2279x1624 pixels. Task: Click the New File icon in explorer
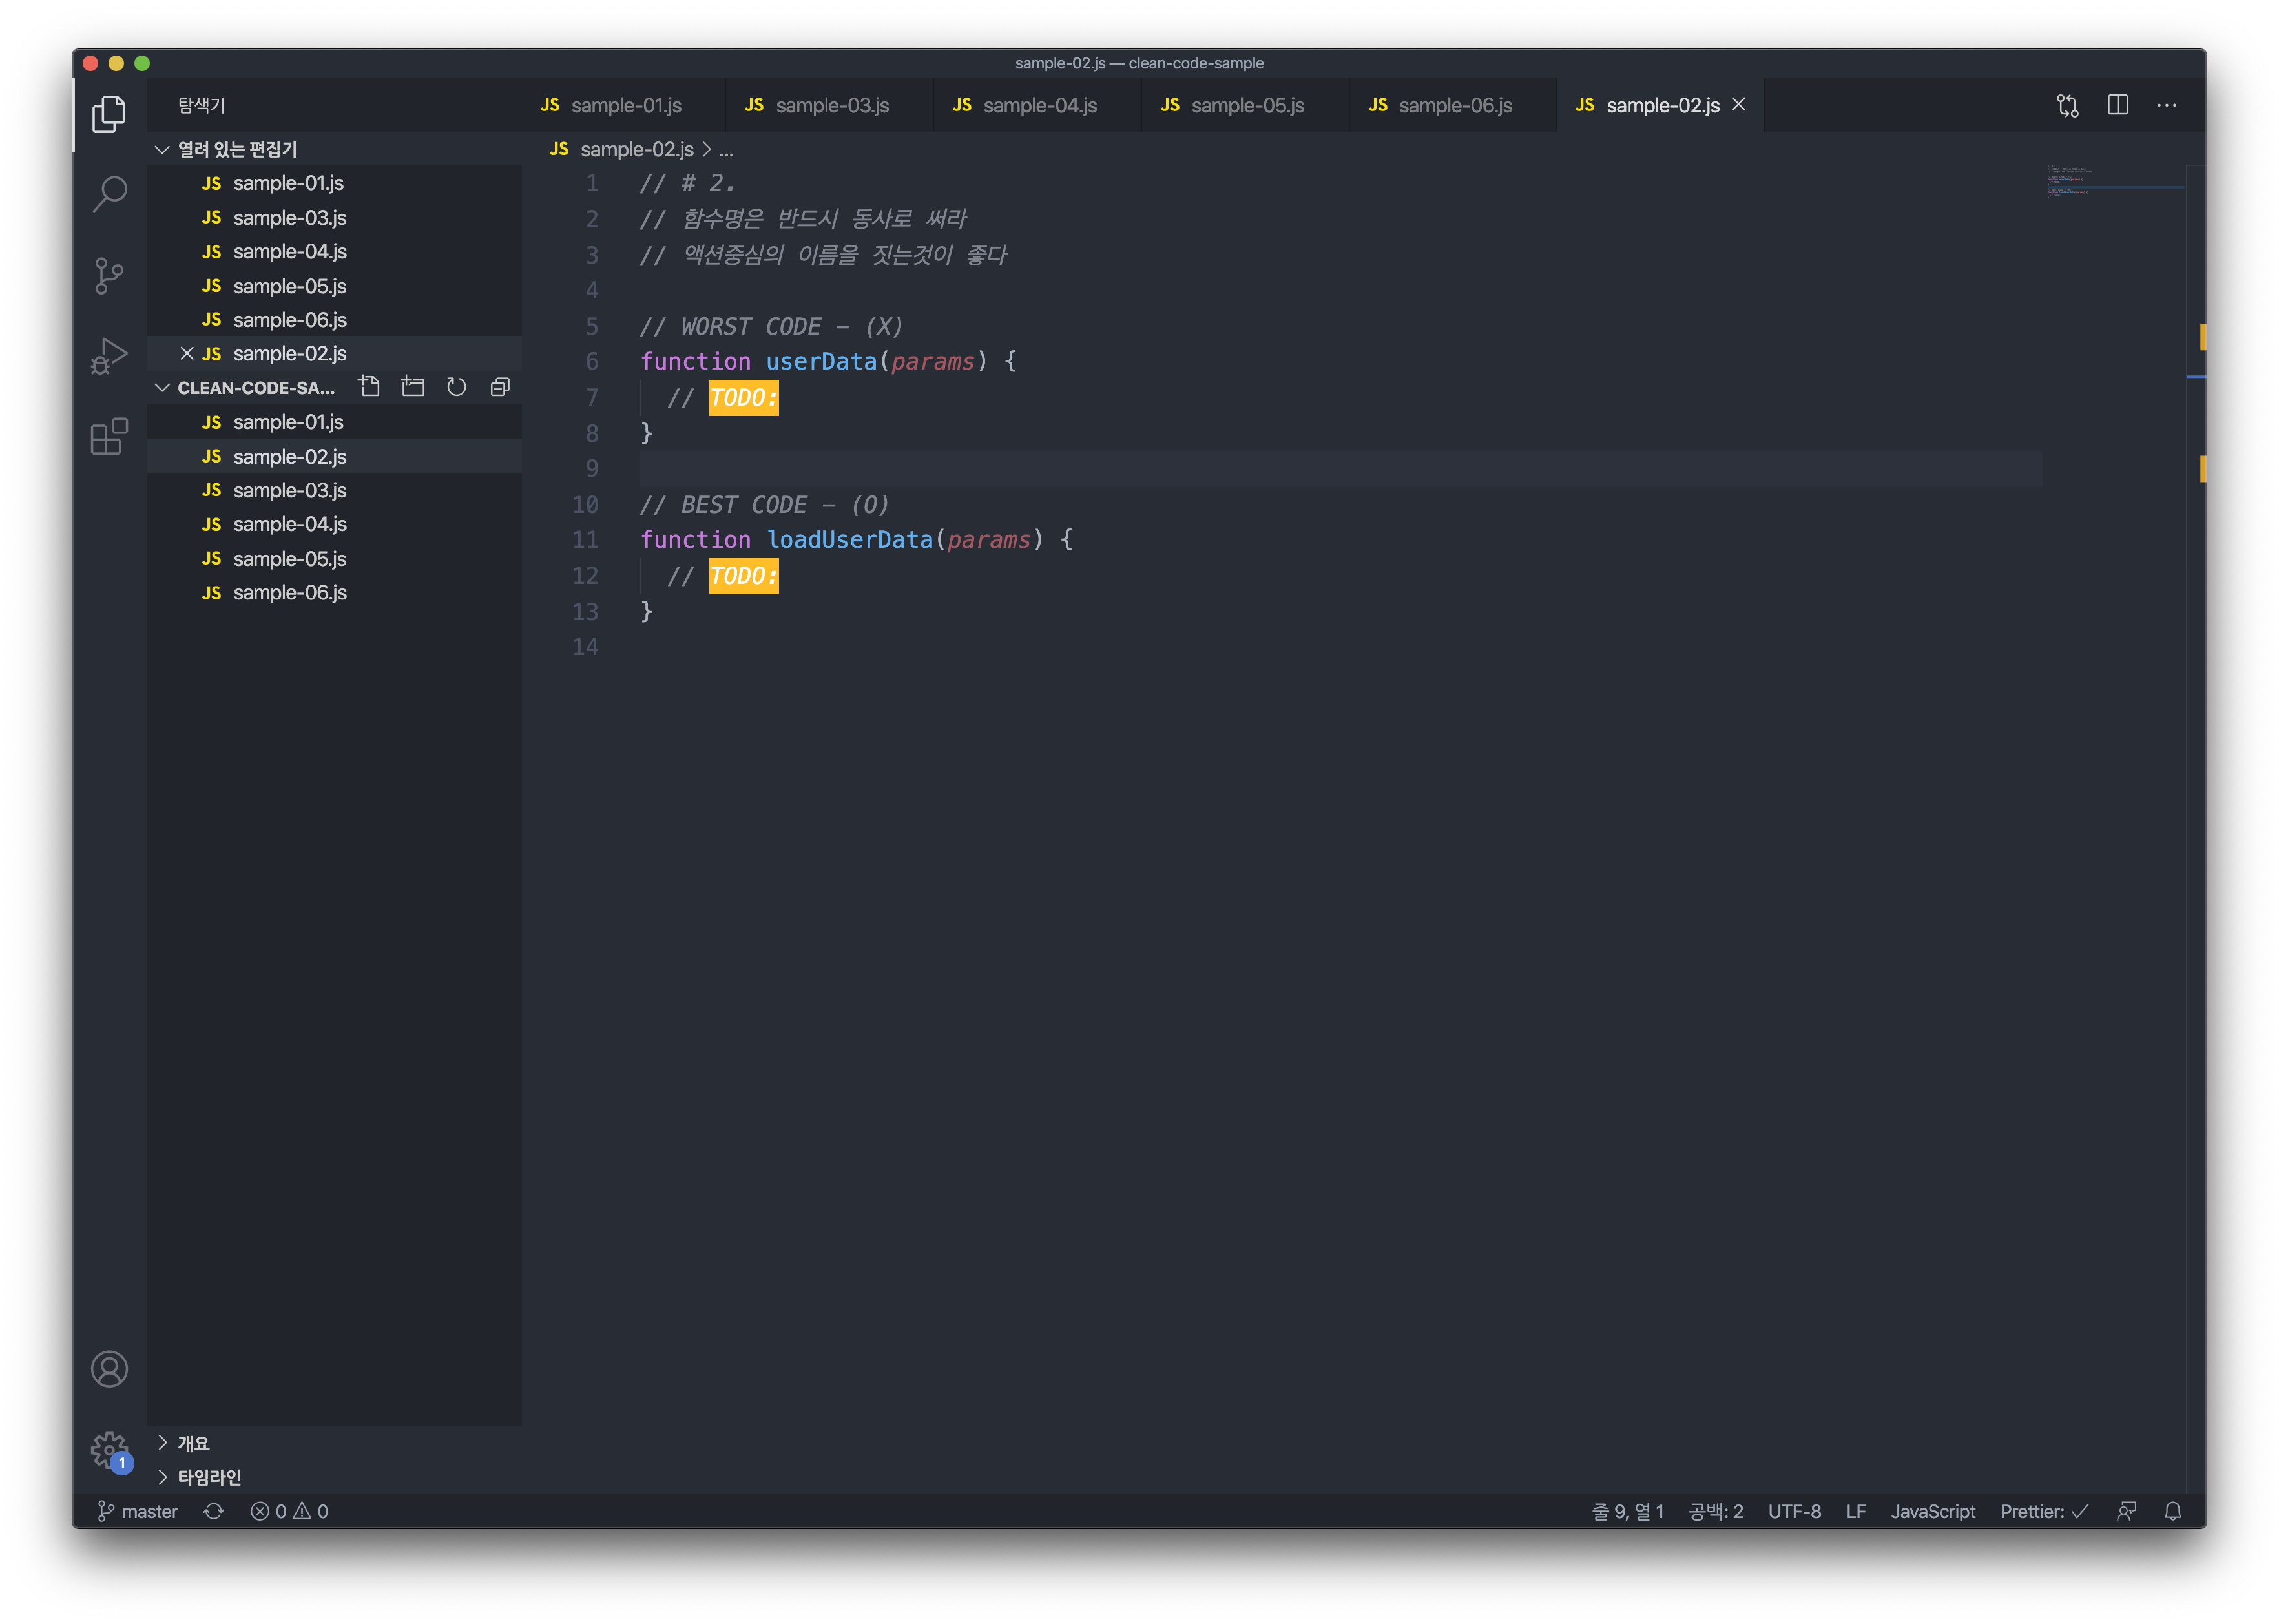369,387
